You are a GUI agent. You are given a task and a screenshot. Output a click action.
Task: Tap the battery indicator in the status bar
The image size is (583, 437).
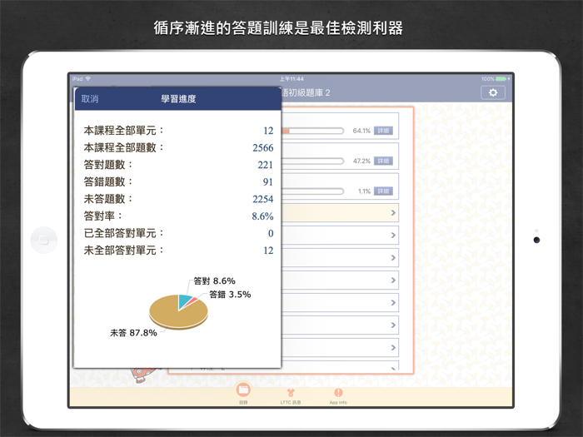click(501, 79)
